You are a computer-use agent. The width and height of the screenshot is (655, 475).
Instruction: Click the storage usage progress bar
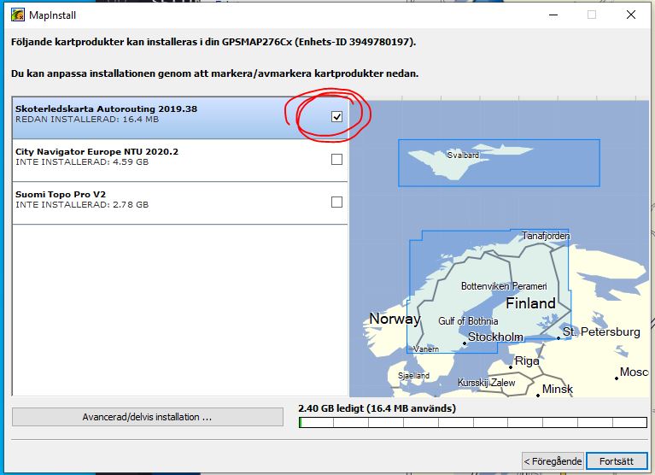[x=472, y=422]
